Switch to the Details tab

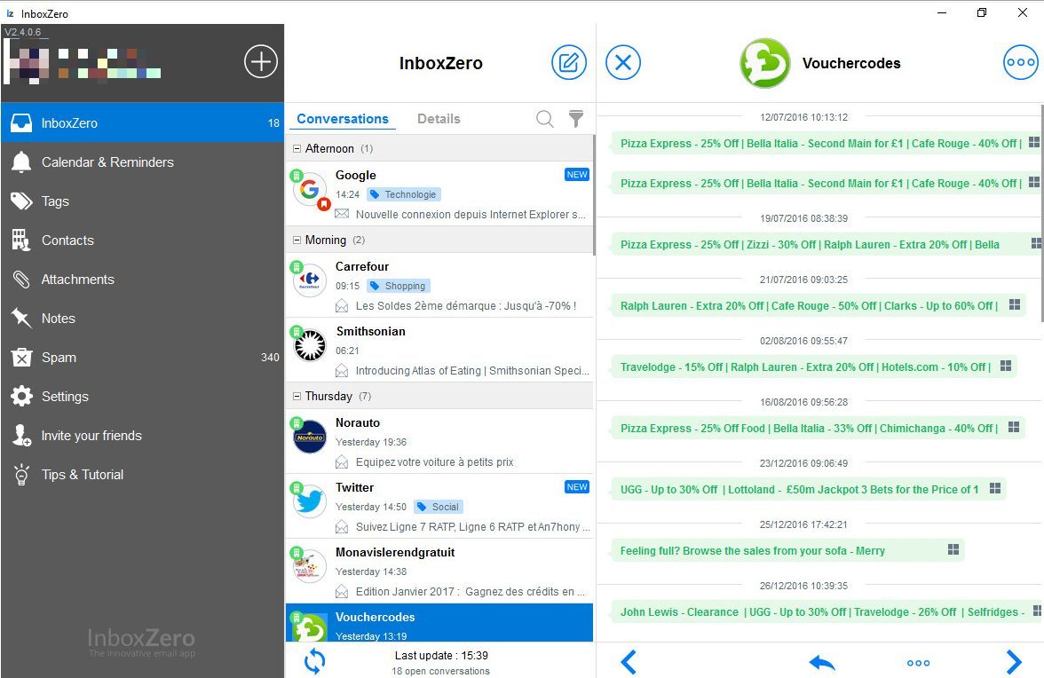(x=439, y=119)
